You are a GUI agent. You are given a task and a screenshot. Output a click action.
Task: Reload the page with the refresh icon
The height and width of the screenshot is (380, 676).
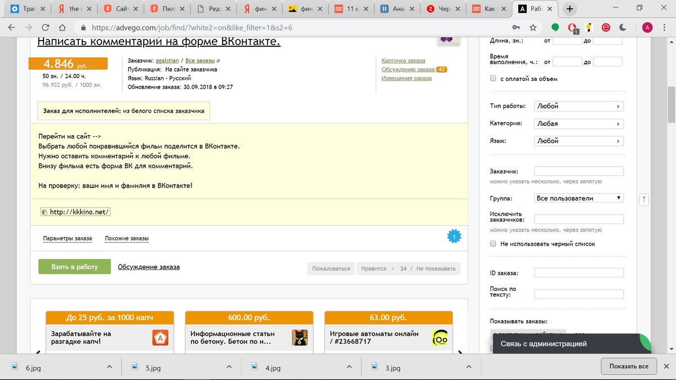(46, 27)
